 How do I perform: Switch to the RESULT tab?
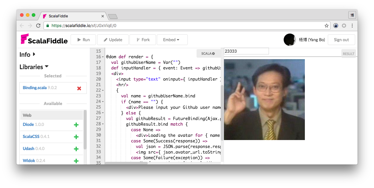pos(348,54)
